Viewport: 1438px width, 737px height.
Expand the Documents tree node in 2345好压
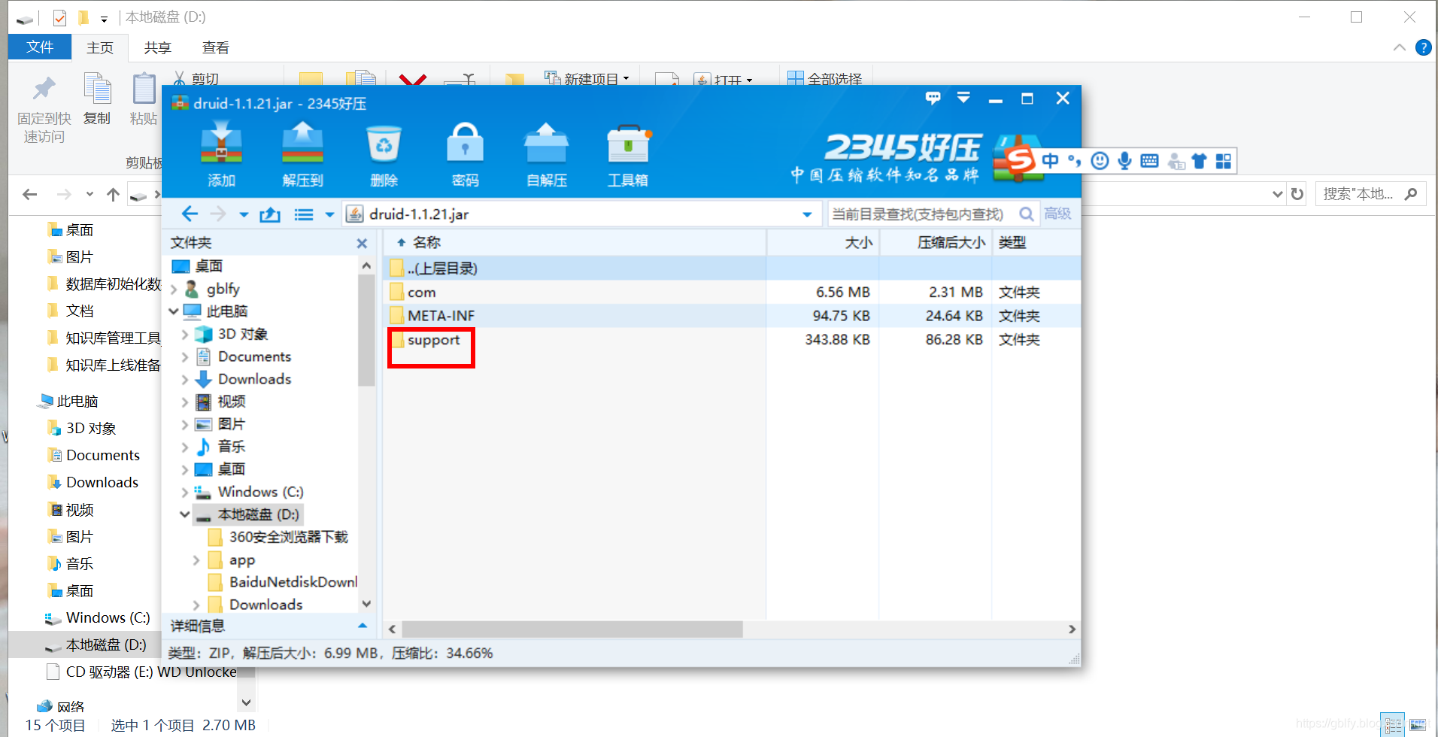[x=185, y=357]
